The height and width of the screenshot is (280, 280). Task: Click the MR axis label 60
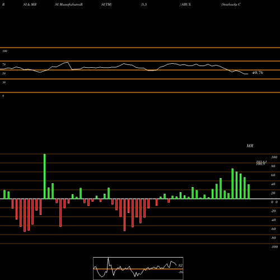pos(273,175)
